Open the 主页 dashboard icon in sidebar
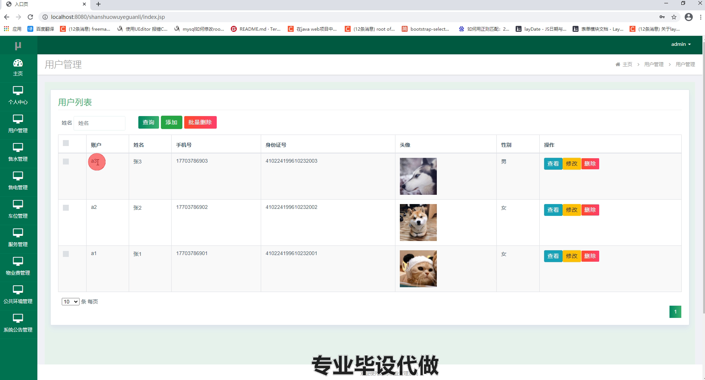Image resolution: width=705 pixels, height=380 pixels. [x=18, y=63]
